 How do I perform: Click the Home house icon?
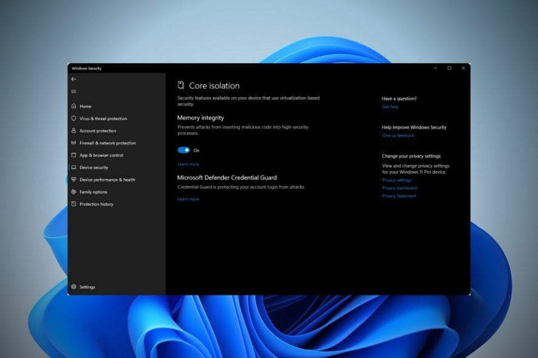tap(73, 106)
